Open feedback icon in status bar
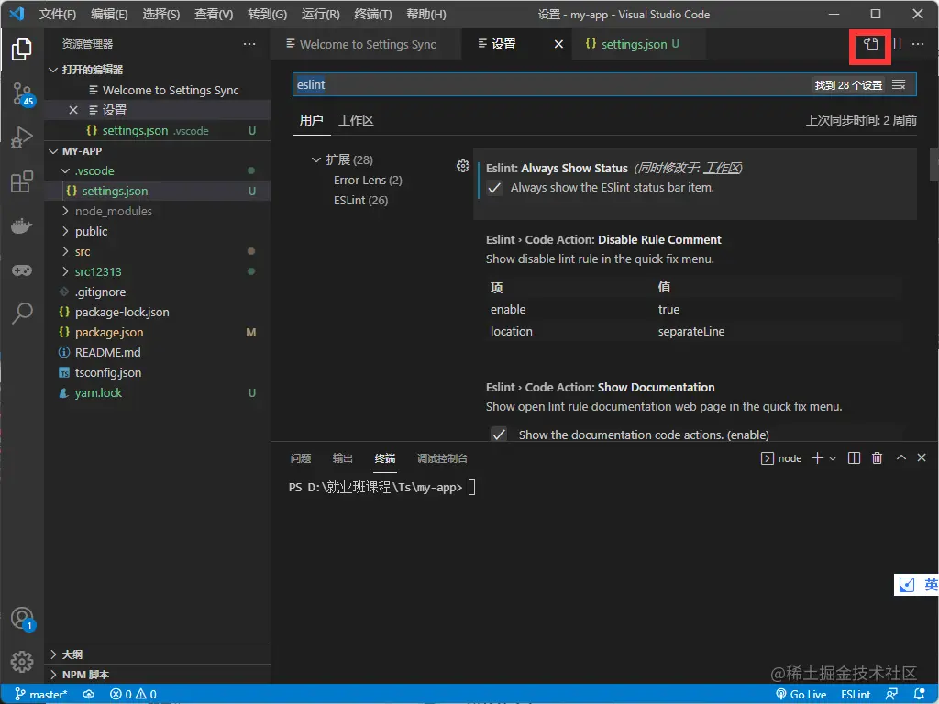This screenshot has width=939, height=704. coord(891,695)
